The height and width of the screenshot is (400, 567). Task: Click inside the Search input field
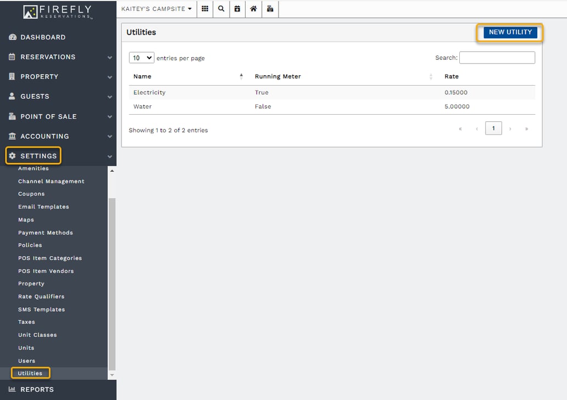click(497, 57)
